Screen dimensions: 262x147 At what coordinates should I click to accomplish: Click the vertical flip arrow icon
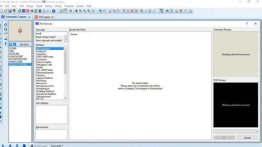point(5,44)
